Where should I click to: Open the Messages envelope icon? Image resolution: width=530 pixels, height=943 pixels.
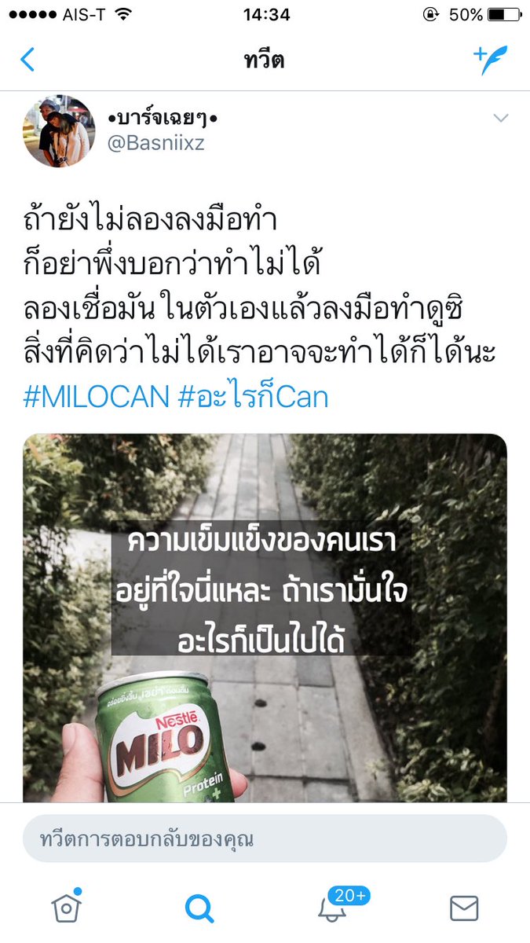464,908
